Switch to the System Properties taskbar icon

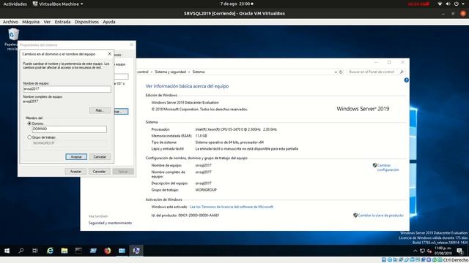pos(136,251)
